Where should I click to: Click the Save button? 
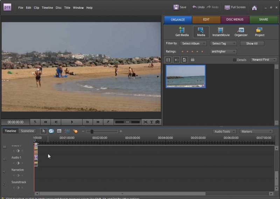click(180, 7)
